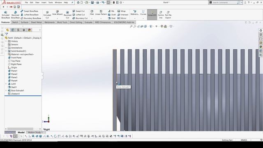Open the Reference Geometry tool
The image size is (263, 148).
(135, 13)
